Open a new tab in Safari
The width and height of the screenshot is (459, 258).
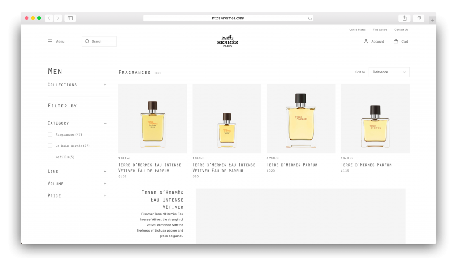click(x=432, y=20)
